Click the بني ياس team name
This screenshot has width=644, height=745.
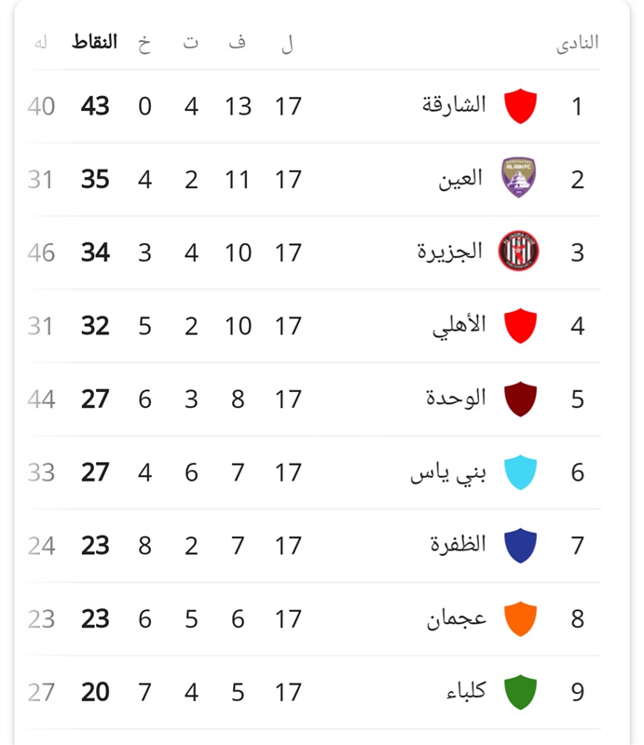point(448,472)
